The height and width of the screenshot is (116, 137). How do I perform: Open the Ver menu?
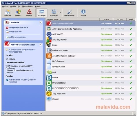coord(19,6)
